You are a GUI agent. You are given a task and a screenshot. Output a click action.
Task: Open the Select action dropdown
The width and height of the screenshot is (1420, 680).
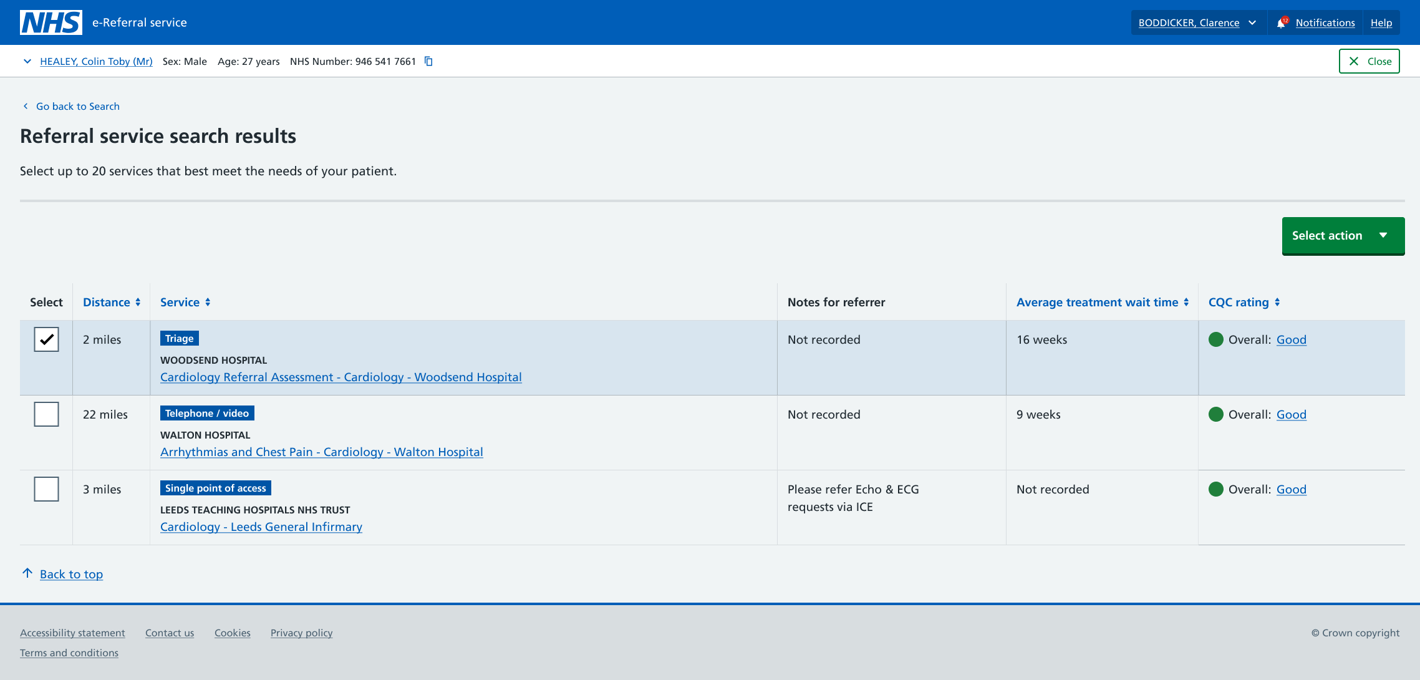pos(1343,236)
